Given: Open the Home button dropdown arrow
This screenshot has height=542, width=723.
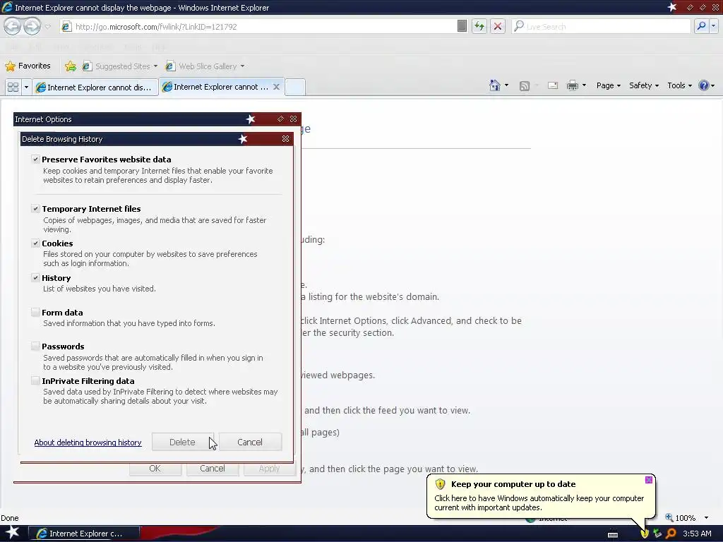Looking at the screenshot, I should coord(506,85).
